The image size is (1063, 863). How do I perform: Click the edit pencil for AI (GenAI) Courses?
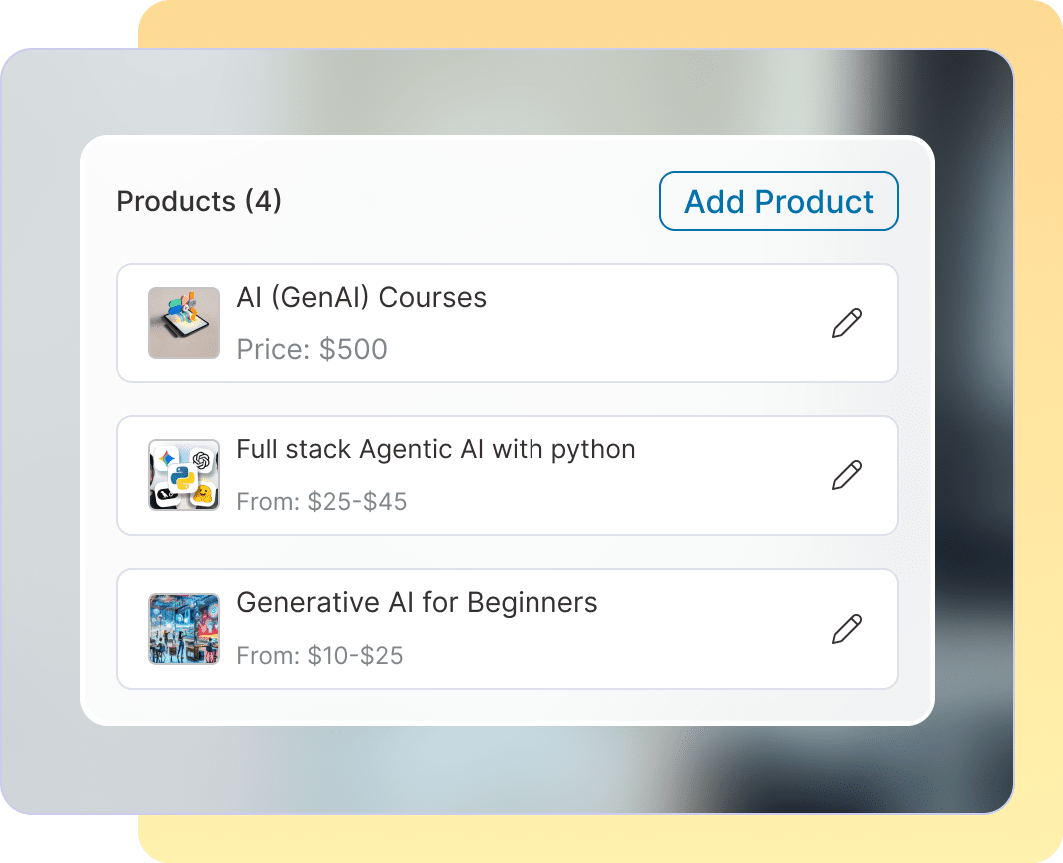point(846,322)
